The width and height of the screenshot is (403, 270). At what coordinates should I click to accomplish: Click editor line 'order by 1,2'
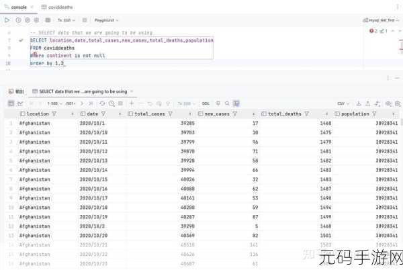pyautogui.click(x=47, y=63)
